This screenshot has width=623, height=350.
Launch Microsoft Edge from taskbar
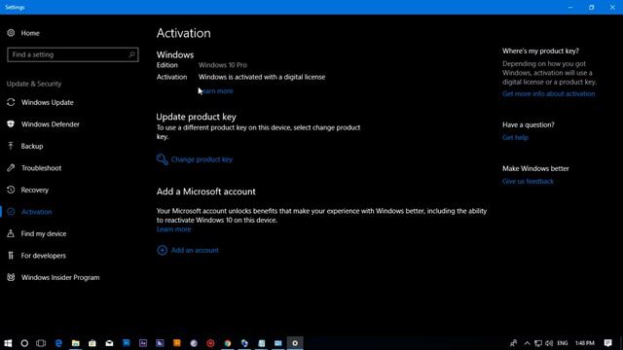click(58, 343)
